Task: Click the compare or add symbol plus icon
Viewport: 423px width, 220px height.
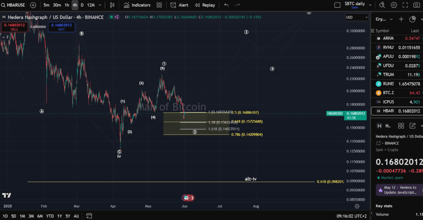Action: [x=33, y=5]
